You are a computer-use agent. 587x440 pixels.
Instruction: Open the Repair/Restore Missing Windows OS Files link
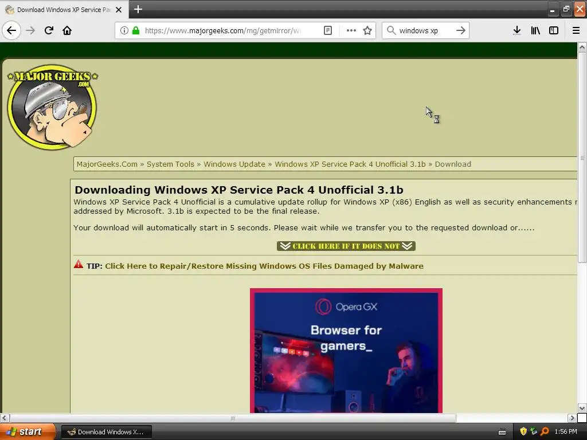[x=264, y=266]
